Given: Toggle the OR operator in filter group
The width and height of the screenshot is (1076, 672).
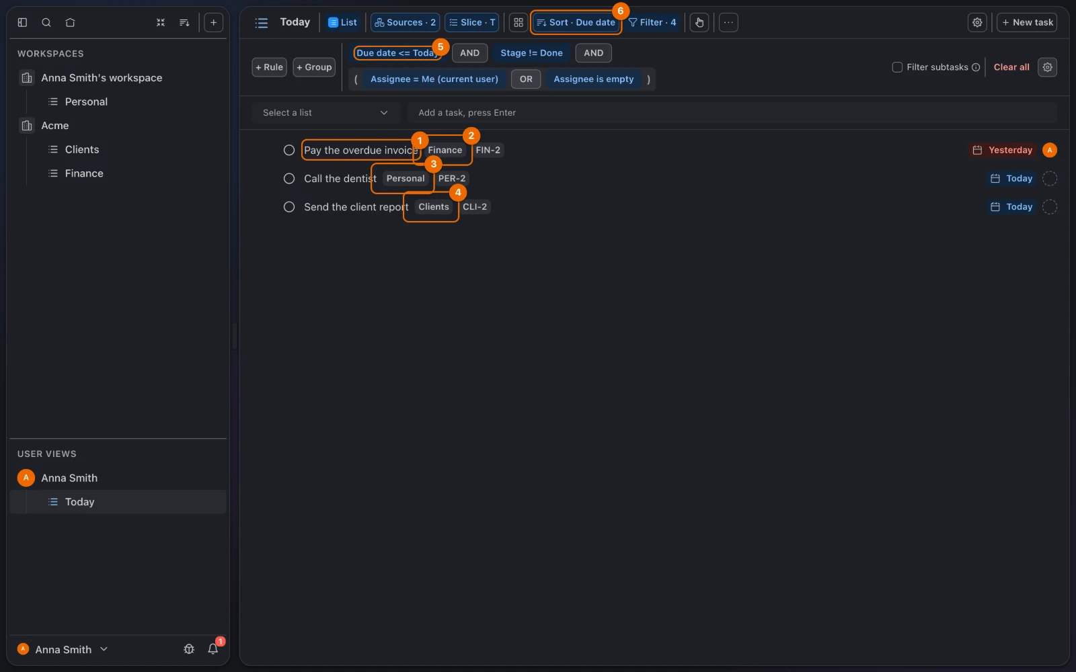Looking at the screenshot, I should 526,79.
